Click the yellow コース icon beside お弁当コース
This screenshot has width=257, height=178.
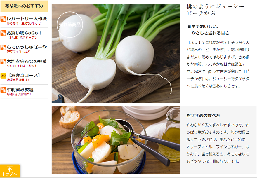pos(3,76)
